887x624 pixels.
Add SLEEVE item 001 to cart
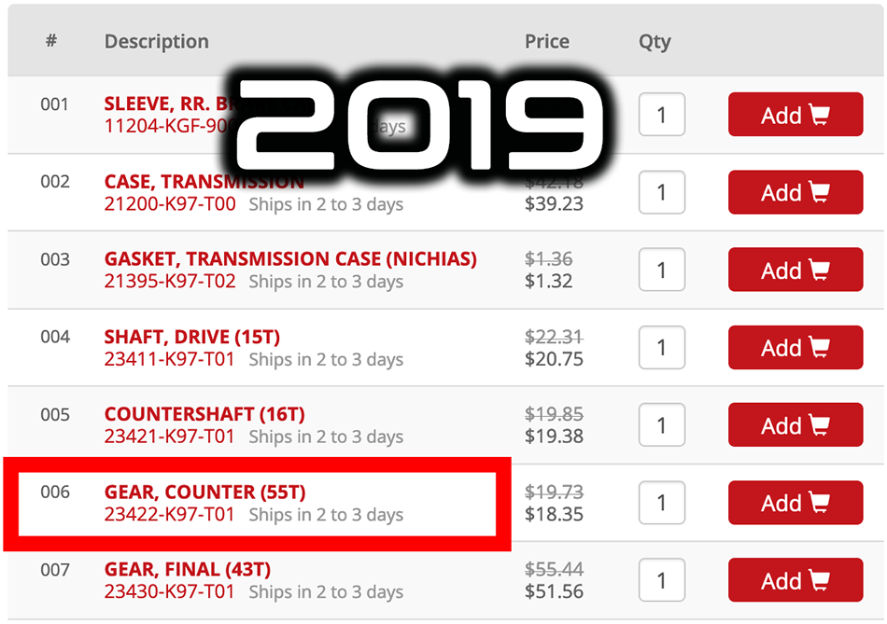(795, 115)
